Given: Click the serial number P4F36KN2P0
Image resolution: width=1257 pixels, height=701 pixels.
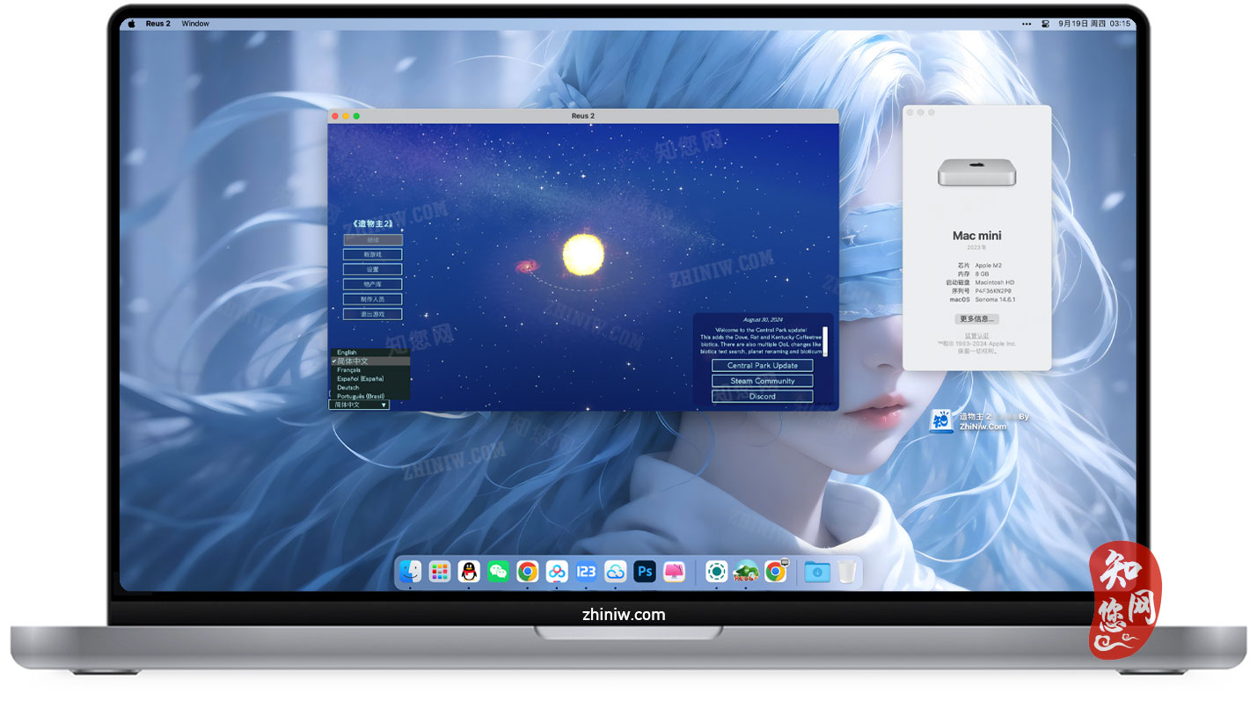Looking at the screenshot, I should pyautogui.click(x=993, y=290).
